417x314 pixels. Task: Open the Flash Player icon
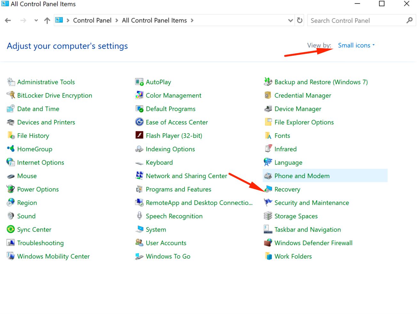click(139, 136)
